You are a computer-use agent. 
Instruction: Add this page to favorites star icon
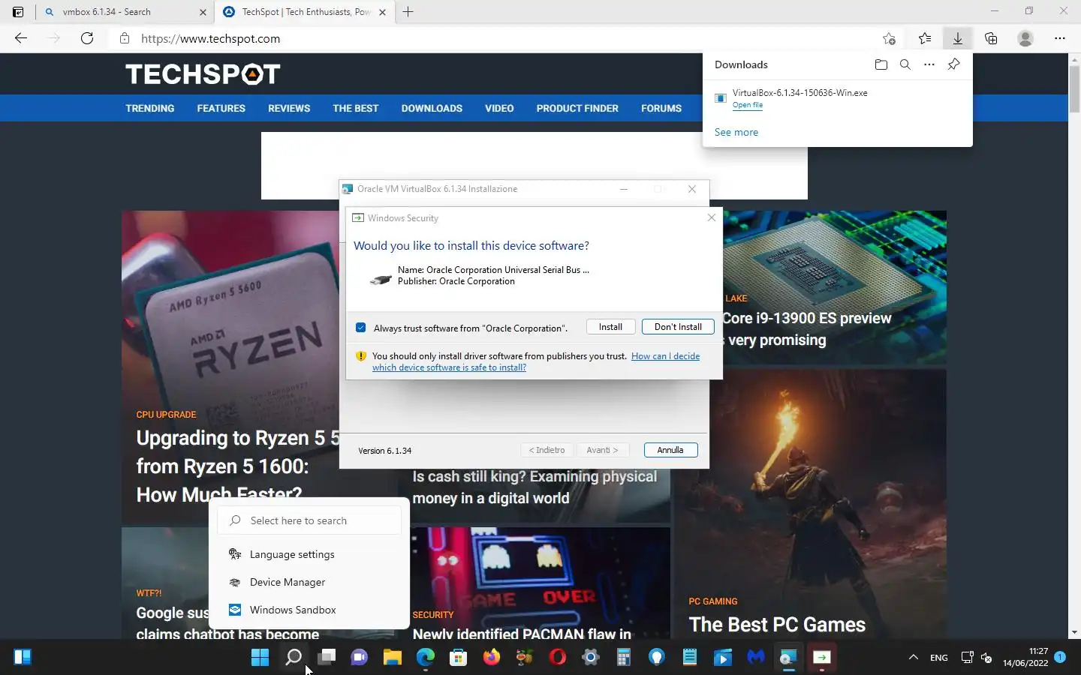click(x=889, y=38)
